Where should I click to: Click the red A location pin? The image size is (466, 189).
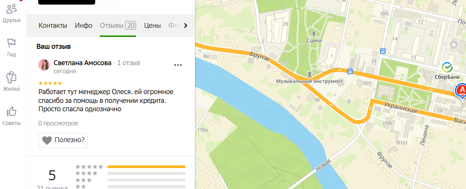tap(462, 91)
